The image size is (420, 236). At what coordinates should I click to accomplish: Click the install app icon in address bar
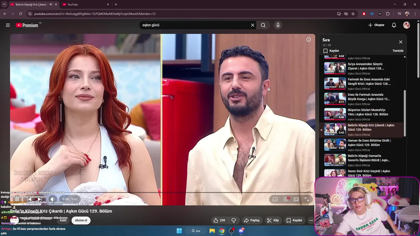339,14
